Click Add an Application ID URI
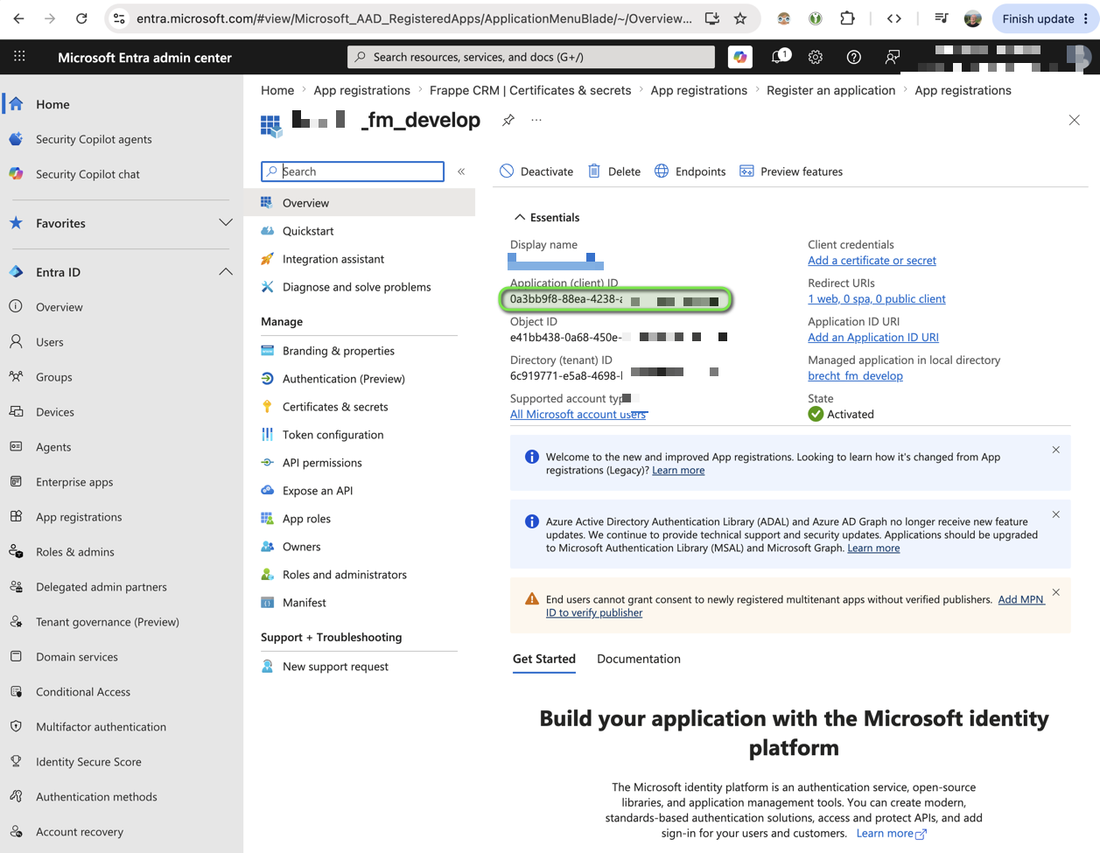Viewport: 1100px width, 853px height. pos(872,338)
